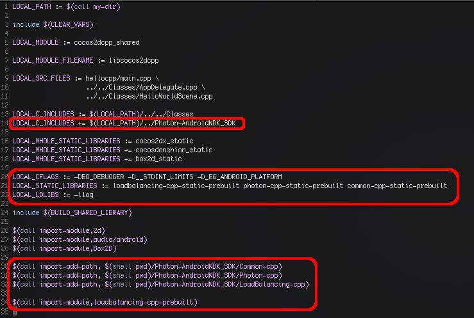Click hellocpp/main.cpp source entry
This screenshot has width=474, height=318.
(118, 78)
